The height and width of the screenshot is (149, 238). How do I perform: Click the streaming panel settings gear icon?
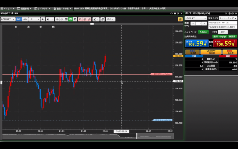tap(229, 13)
